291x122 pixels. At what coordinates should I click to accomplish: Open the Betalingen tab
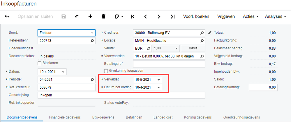coord(134,117)
